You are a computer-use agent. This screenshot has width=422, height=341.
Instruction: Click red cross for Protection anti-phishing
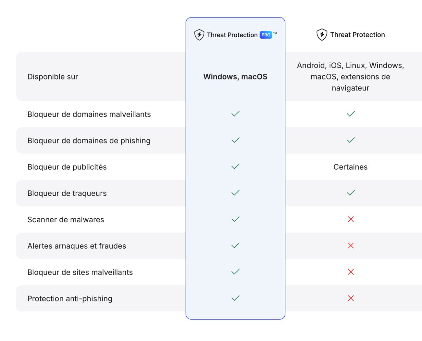coord(351,298)
